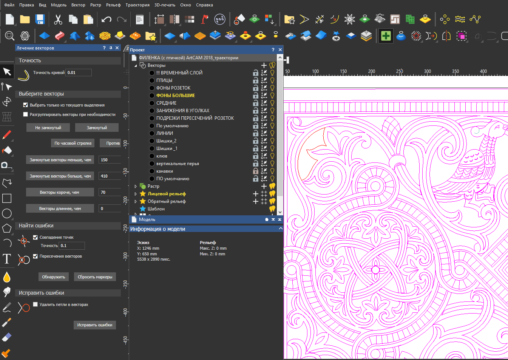Collapse the Информация о модели section
The height and width of the screenshot is (360, 508).
click(280, 229)
